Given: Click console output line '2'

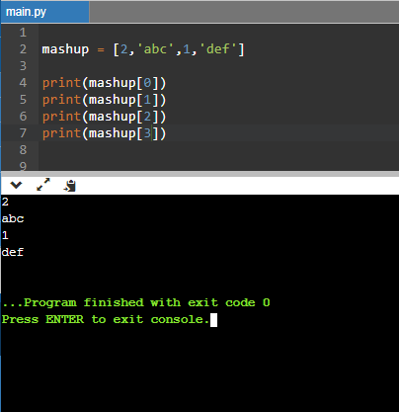Looking at the screenshot, I should (5, 202).
